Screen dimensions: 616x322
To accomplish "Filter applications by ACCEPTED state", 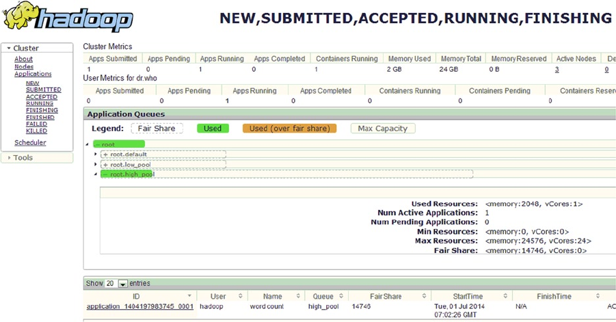I will pos(42,96).
